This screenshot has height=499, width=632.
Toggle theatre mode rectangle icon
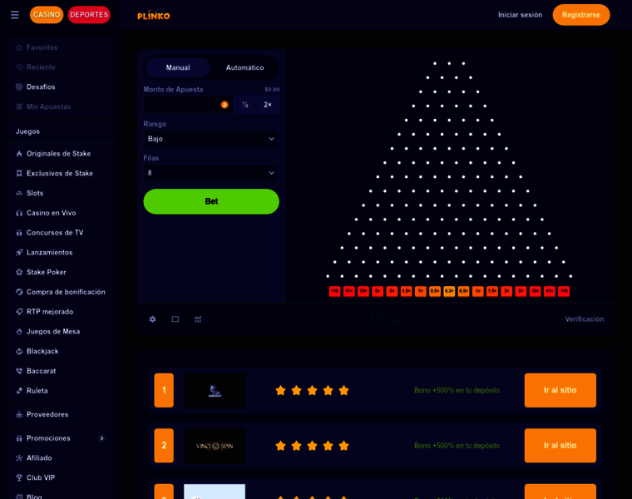coord(175,319)
